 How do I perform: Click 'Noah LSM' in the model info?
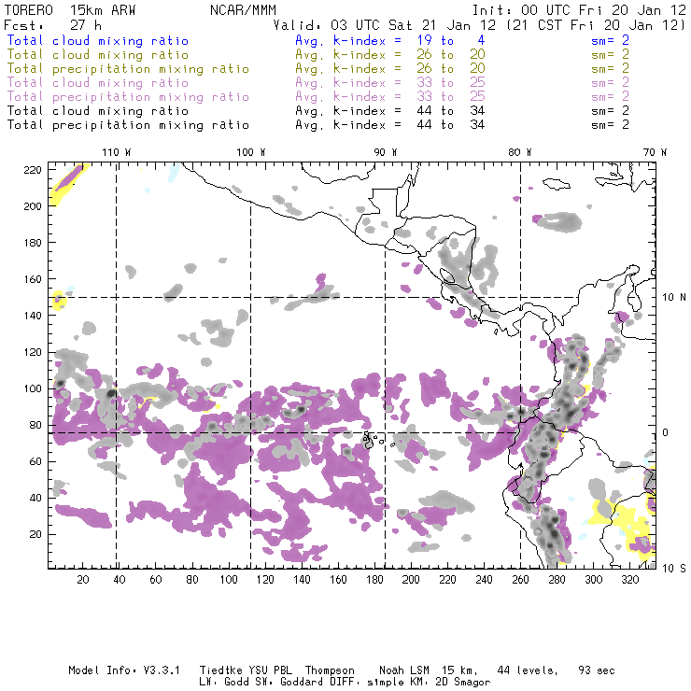point(404,670)
